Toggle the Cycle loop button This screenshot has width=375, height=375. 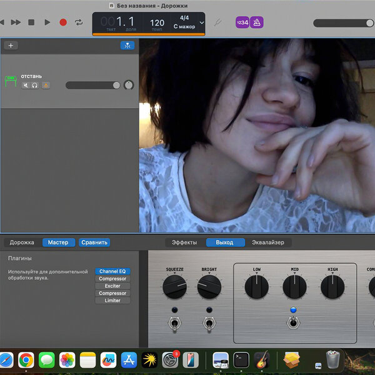[x=79, y=22]
